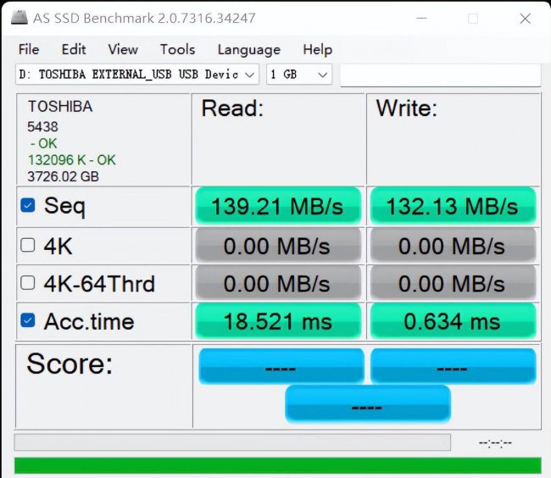The height and width of the screenshot is (478, 551).
Task: Expand the TOSHIBA EXTERNAL_USB drive dropdown
Action: coord(137,74)
